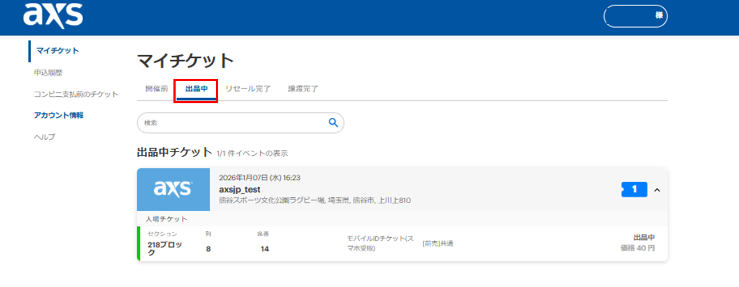Collapse the axsjp_test event with the chevron
Image resolution: width=739 pixels, height=287 pixels.
(x=657, y=190)
